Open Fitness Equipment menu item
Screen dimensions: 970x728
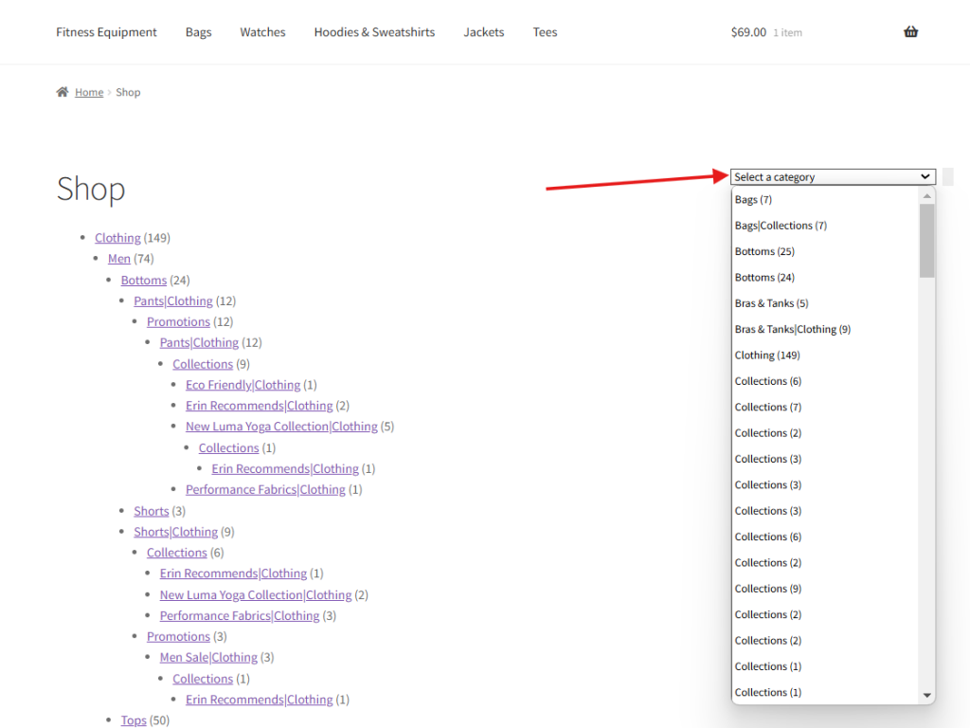tap(106, 32)
